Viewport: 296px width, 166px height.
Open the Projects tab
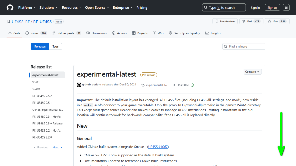(x=140, y=33)
